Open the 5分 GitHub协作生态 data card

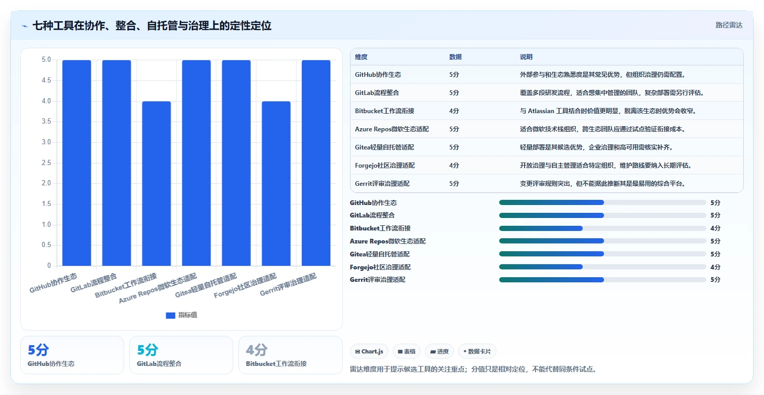pyautogui.click(x=72, y=355)
